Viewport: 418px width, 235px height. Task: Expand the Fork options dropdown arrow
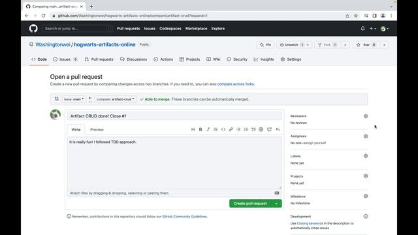345,45
